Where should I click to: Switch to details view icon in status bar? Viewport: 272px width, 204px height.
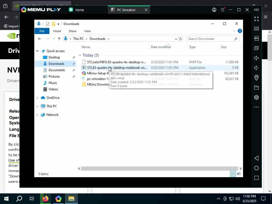coord(233,174)
